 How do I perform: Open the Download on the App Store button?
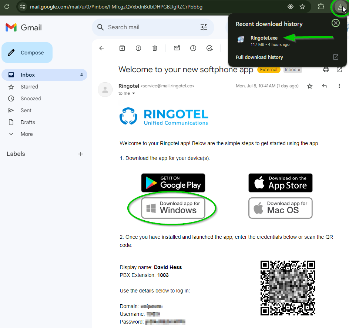(281, 183)
